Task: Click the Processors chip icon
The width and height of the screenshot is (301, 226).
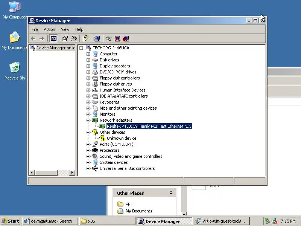Action: [95, 150]
